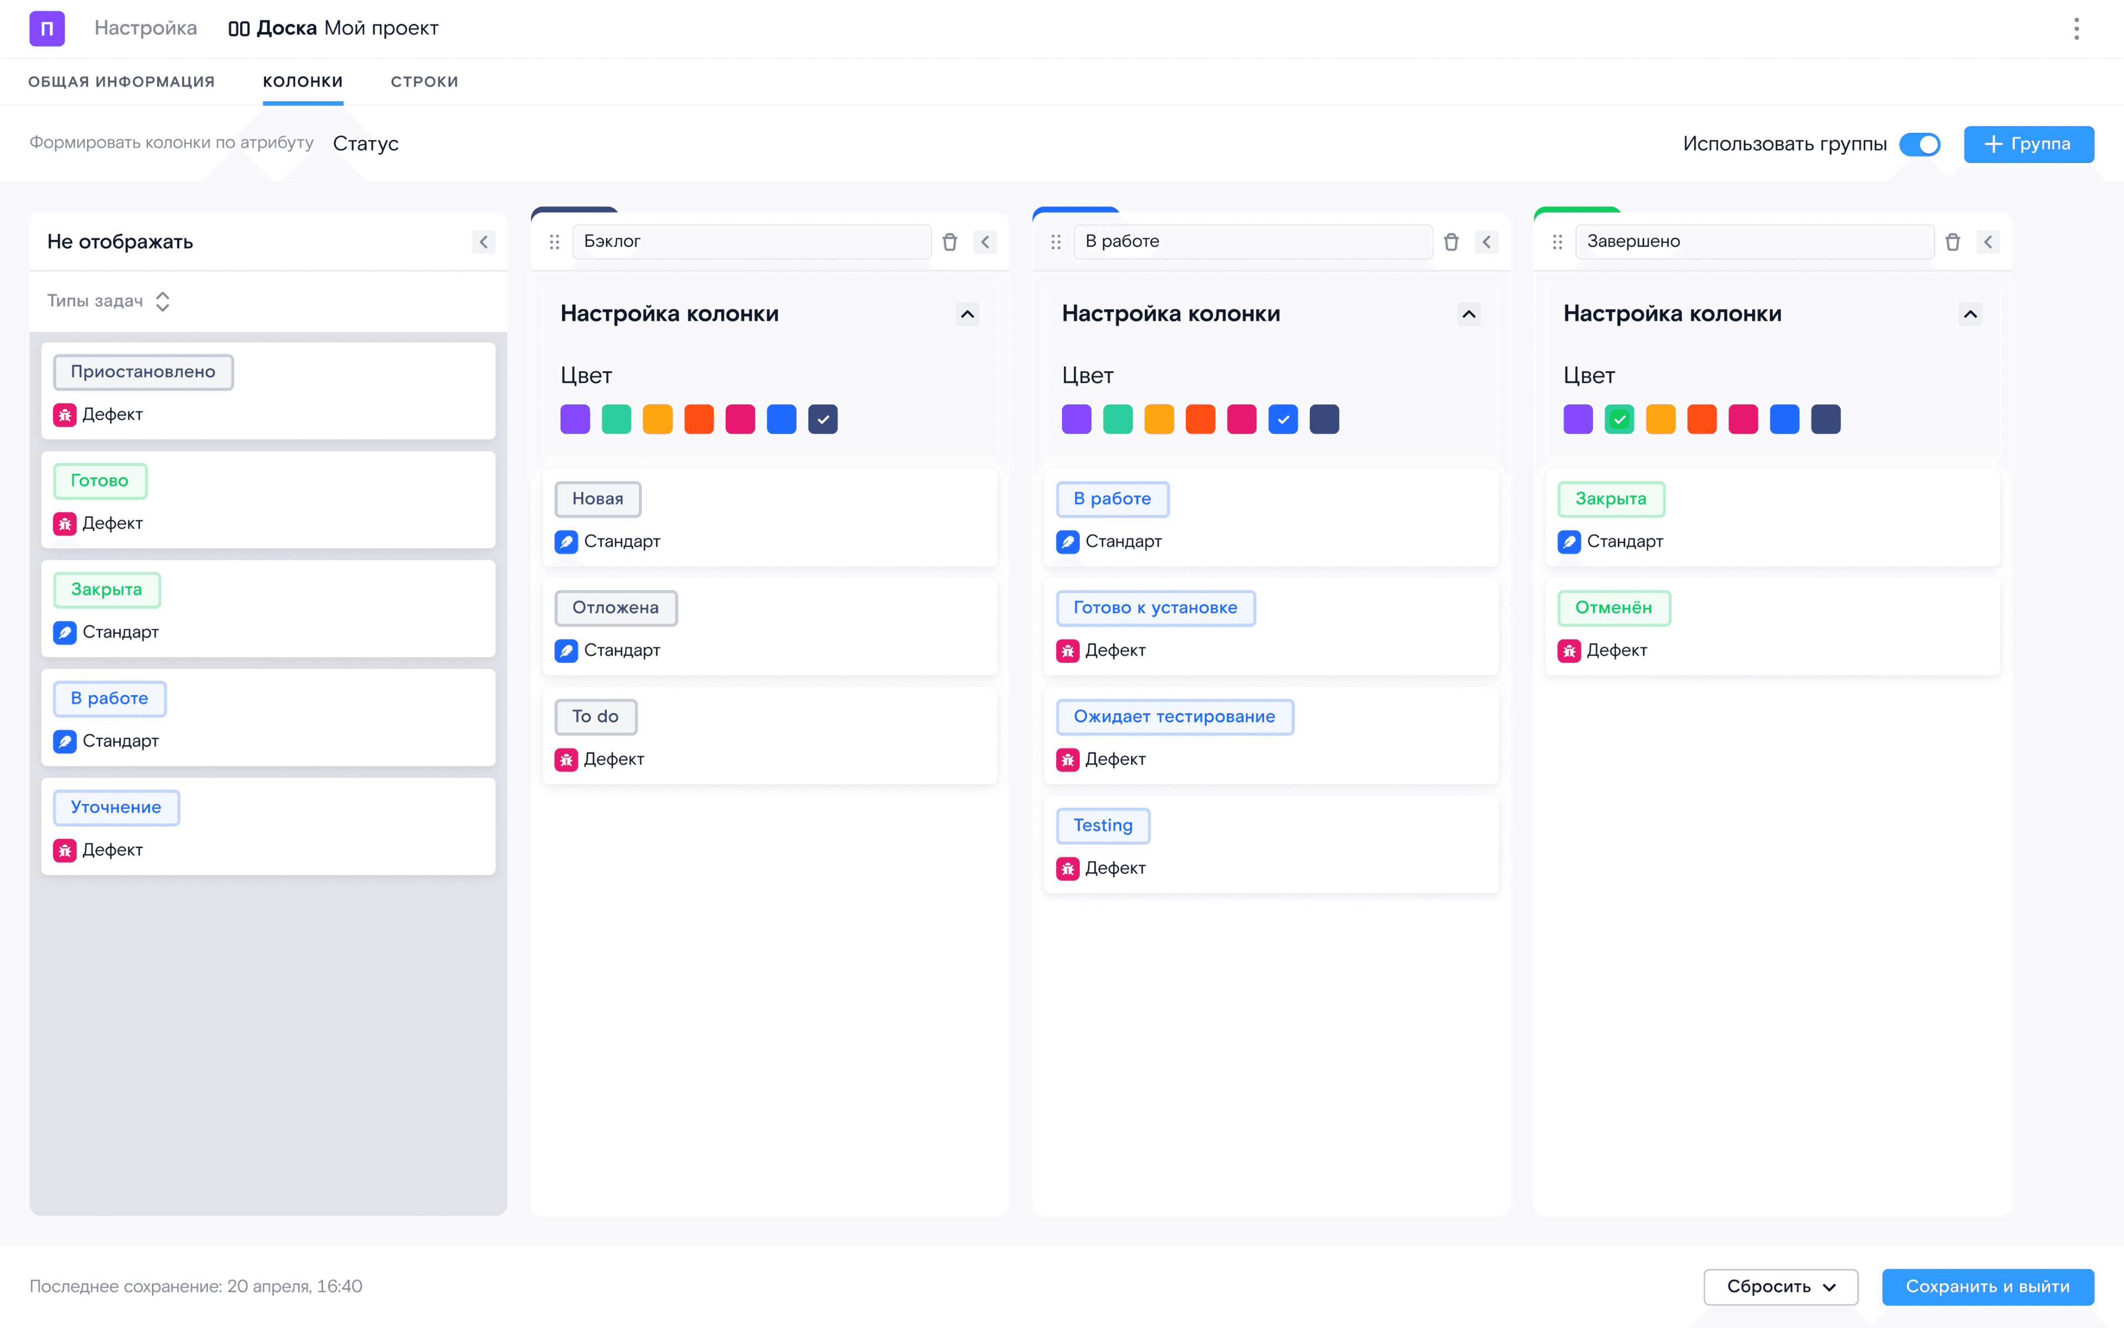This screenshot has width=2124, height=1328.
Task: Switch to Общая информация tab
Action: (121, 82)
